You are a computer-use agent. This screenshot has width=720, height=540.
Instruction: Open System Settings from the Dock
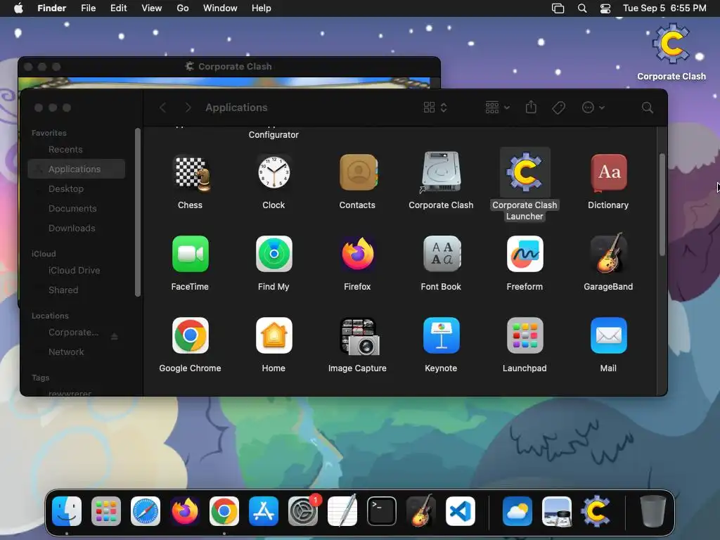(303, 511)
